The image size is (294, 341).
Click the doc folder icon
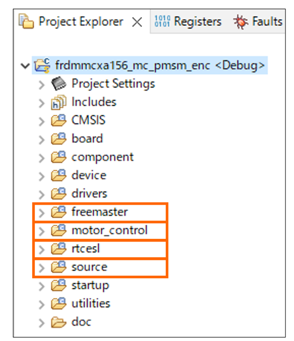[x=59, y=322]
